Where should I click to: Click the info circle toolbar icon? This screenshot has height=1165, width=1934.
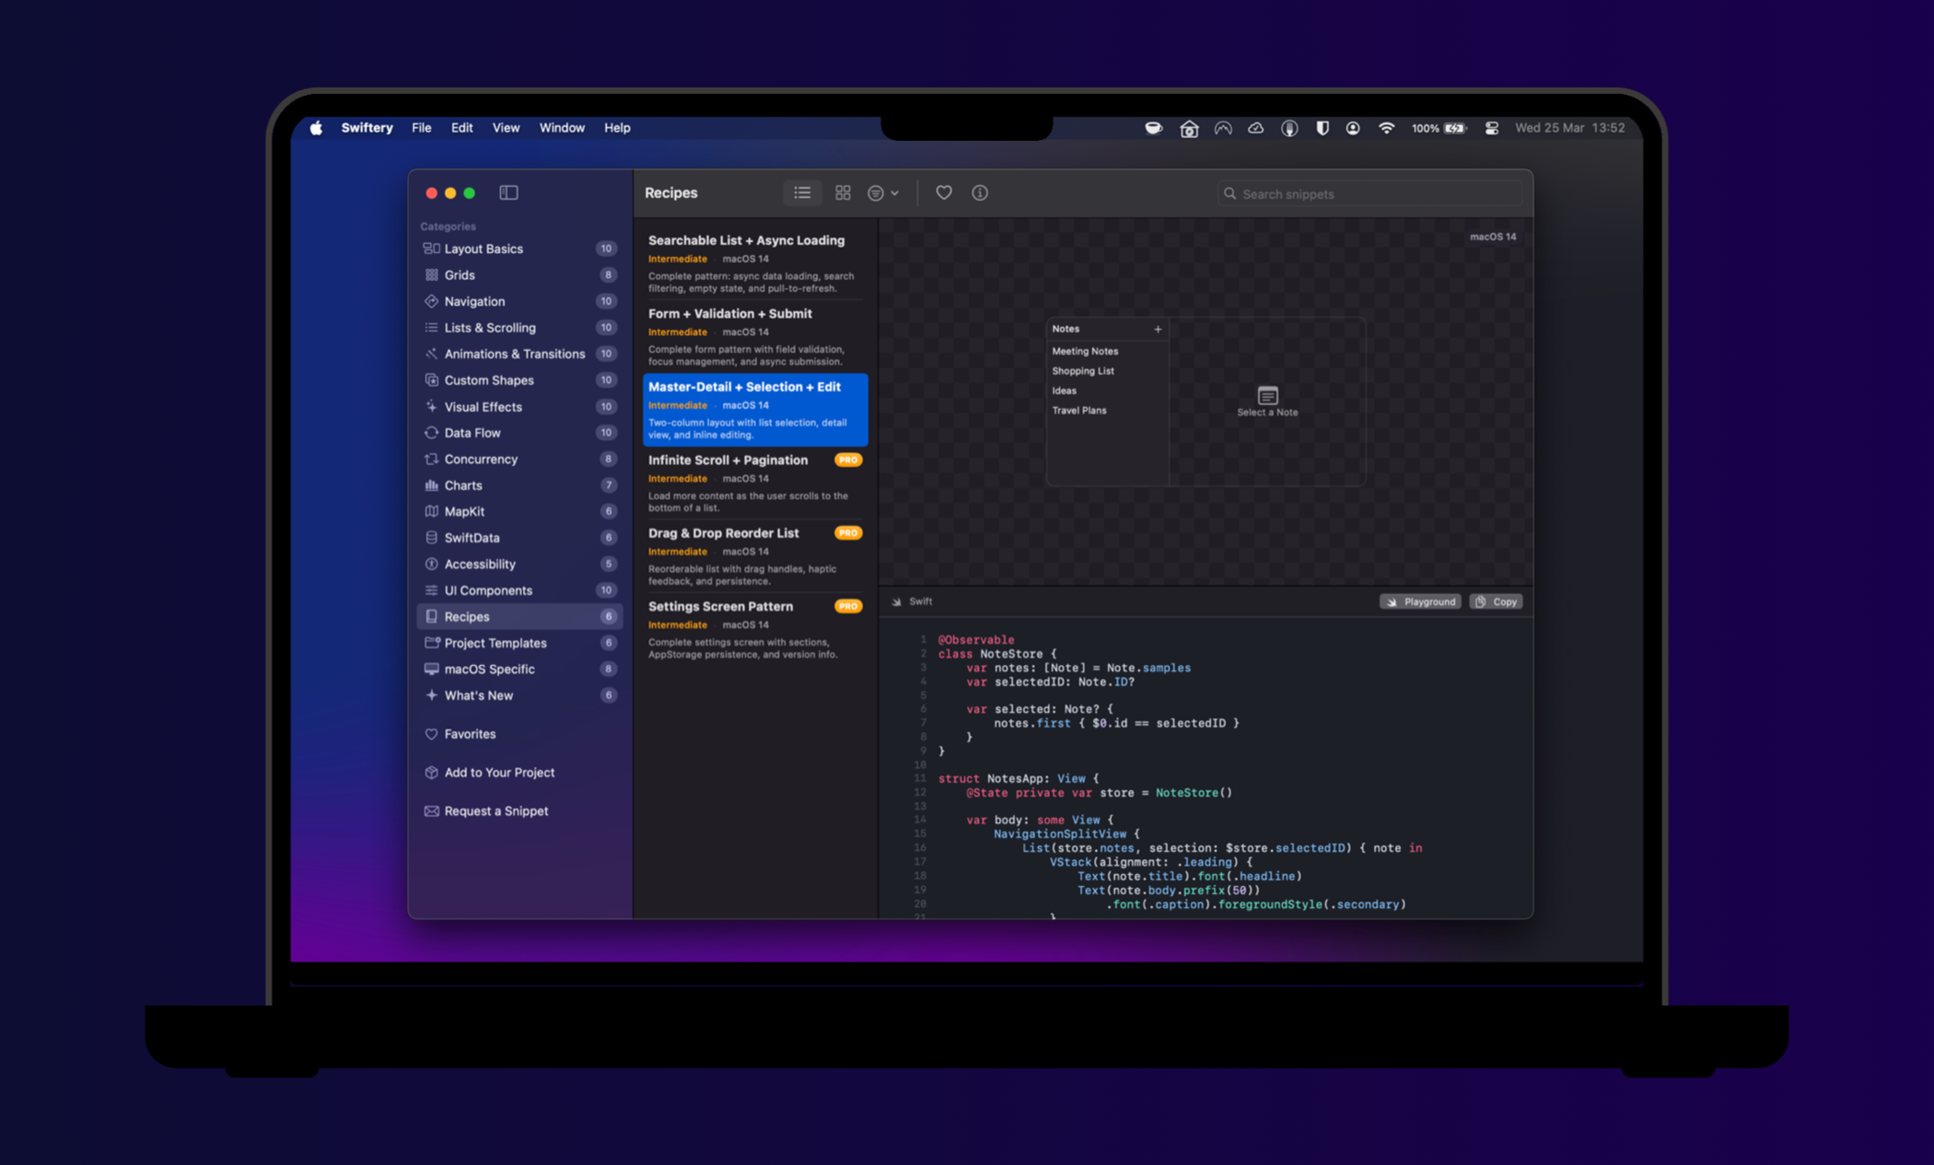click(x=980, y=192)
